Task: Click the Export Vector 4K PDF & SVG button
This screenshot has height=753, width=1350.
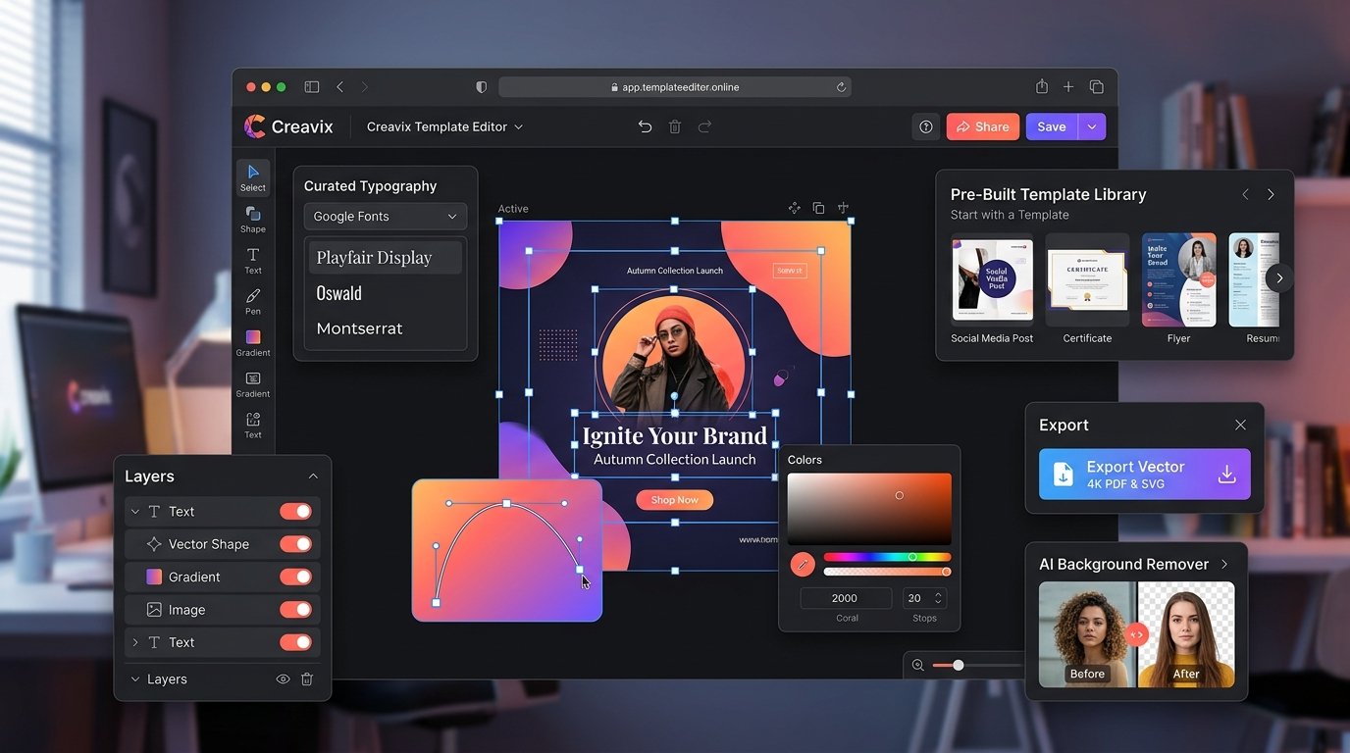Action: tap(1145, 475)
